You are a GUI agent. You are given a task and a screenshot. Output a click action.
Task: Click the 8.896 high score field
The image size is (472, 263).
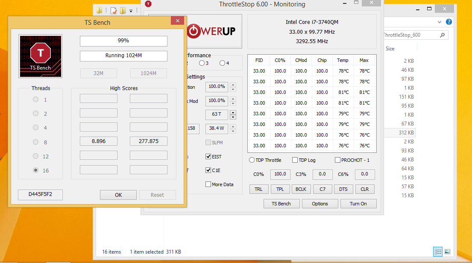[99, 141]
